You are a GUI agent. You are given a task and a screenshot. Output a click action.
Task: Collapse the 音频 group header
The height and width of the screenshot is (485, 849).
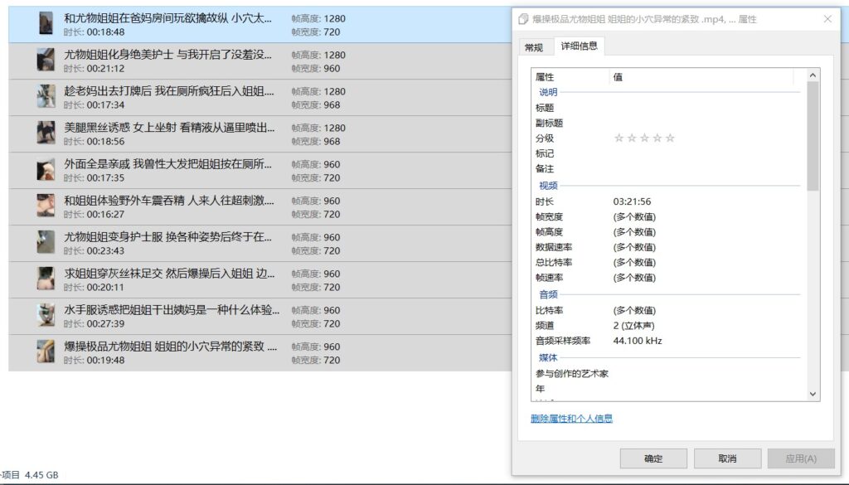click(x=548, y=295)
